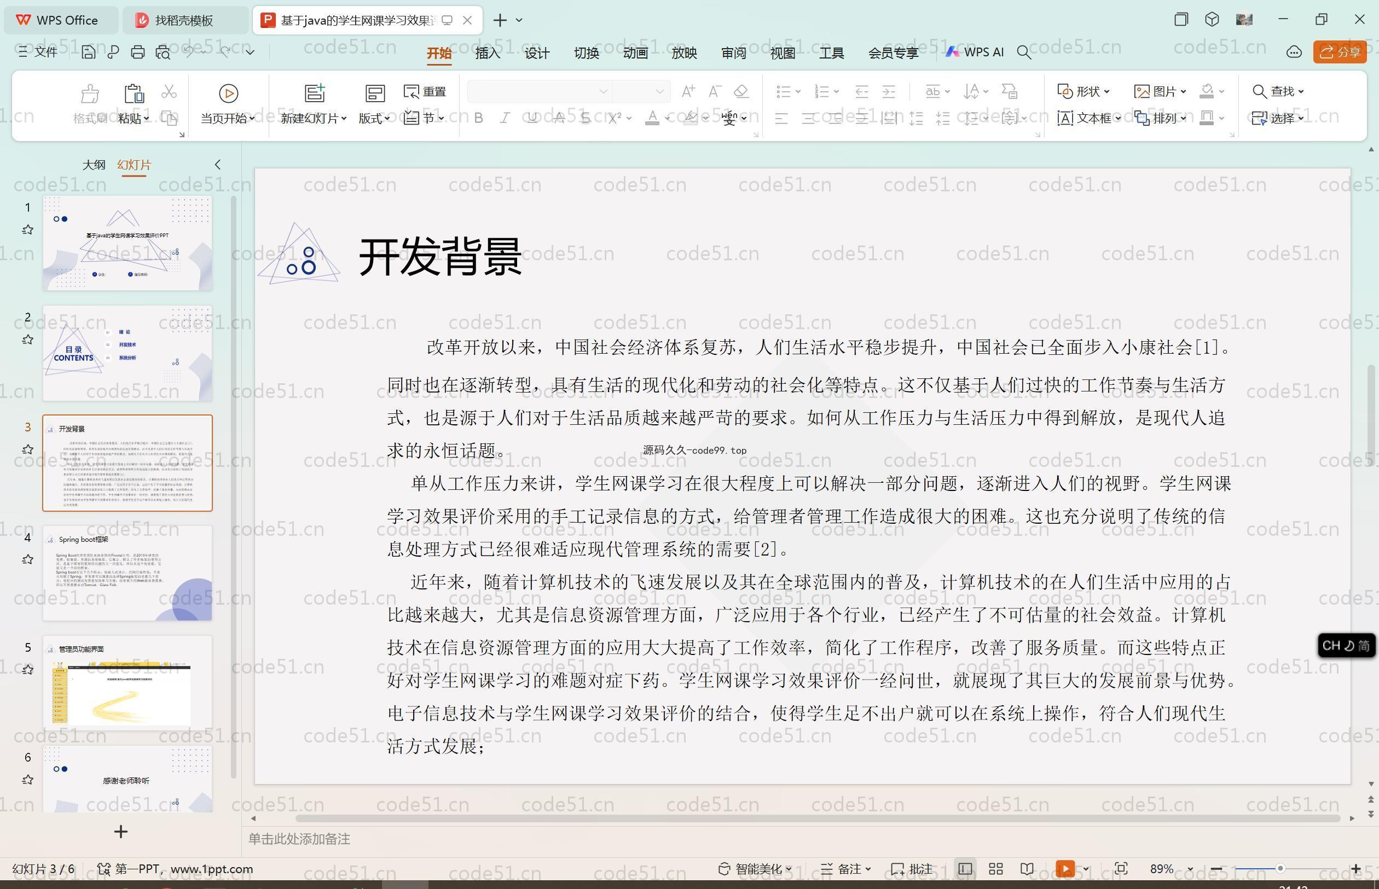
Task: Click the Cut scissors icon
Action: [x=169, y=91]
